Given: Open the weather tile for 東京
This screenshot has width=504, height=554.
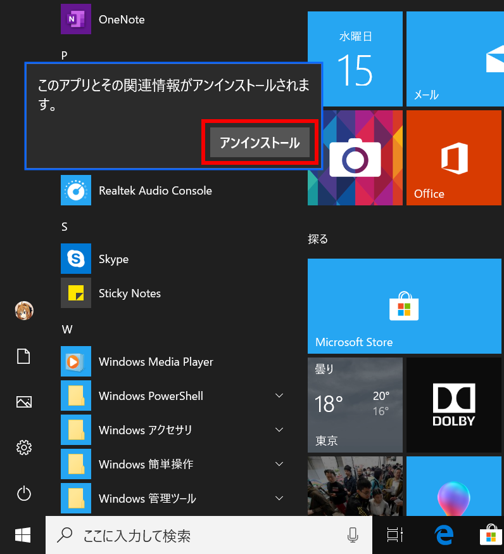Looking at the screenshot, I should 355,405.
